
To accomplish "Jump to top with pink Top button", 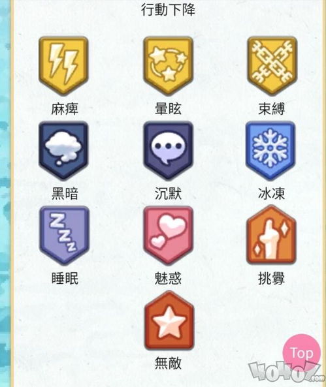I will click(x=302, y=353).
